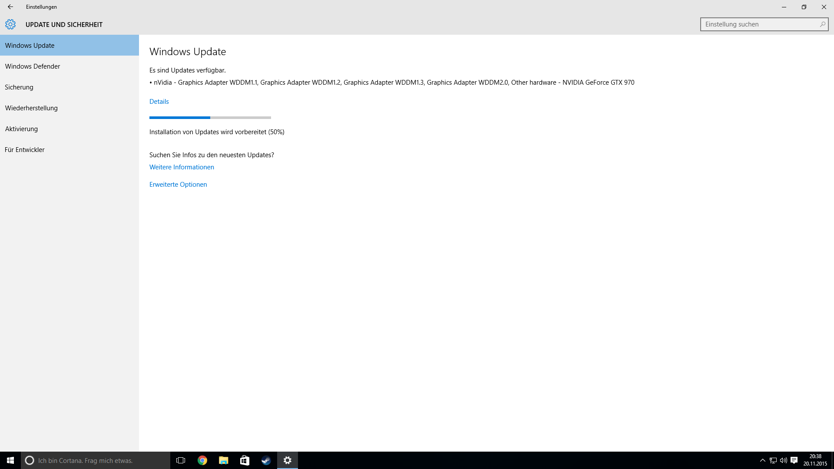Open the volume control tray icon
834x469 pixels.
784,460
